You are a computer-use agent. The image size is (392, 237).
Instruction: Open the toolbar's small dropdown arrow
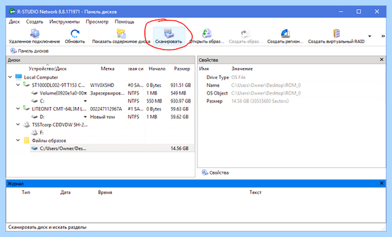370,36
